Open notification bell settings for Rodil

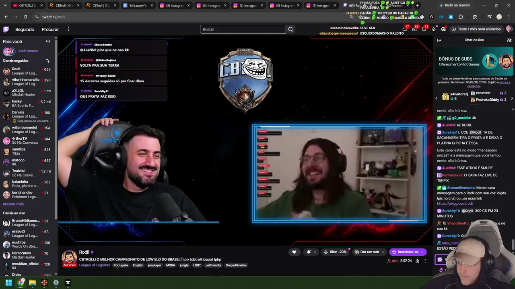[x=311, y=252]
